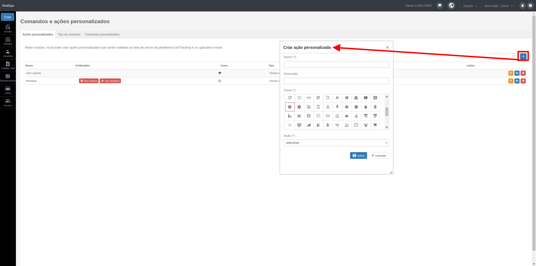Image resolution: width=536 pixels, height=266 pixels.
Task: Close the Criar ação personalizada dialog
Action: point(387,47)
